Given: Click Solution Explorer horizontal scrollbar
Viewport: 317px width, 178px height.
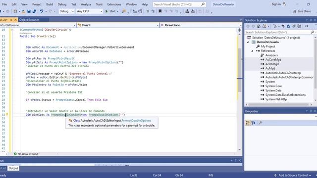Looking at the screenshot, I should tap(278, 104).
